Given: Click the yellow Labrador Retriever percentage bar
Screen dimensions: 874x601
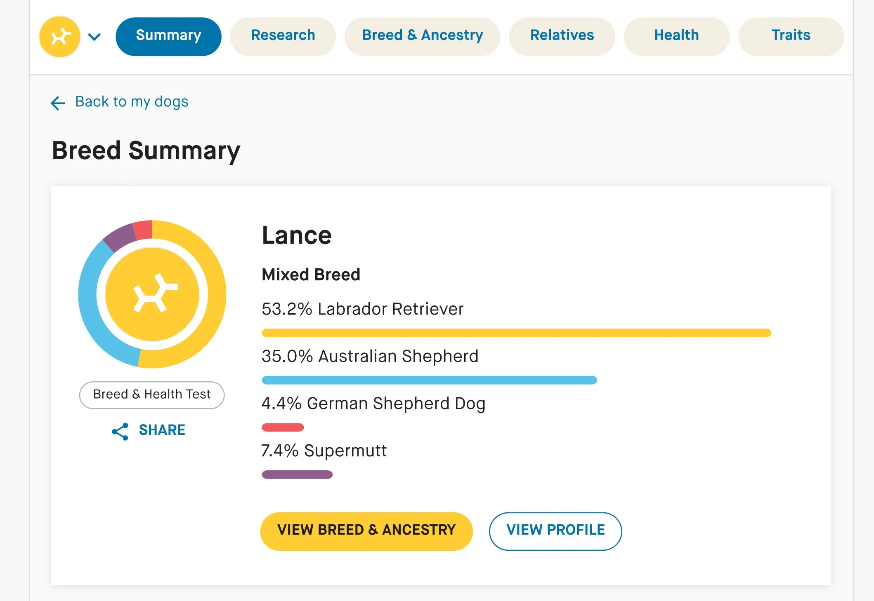Looking at the screenshot, I should (x=516, y=333).
